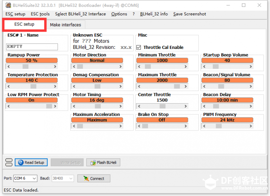Click the Rampup Power 50 % value bar

point(32,60)
